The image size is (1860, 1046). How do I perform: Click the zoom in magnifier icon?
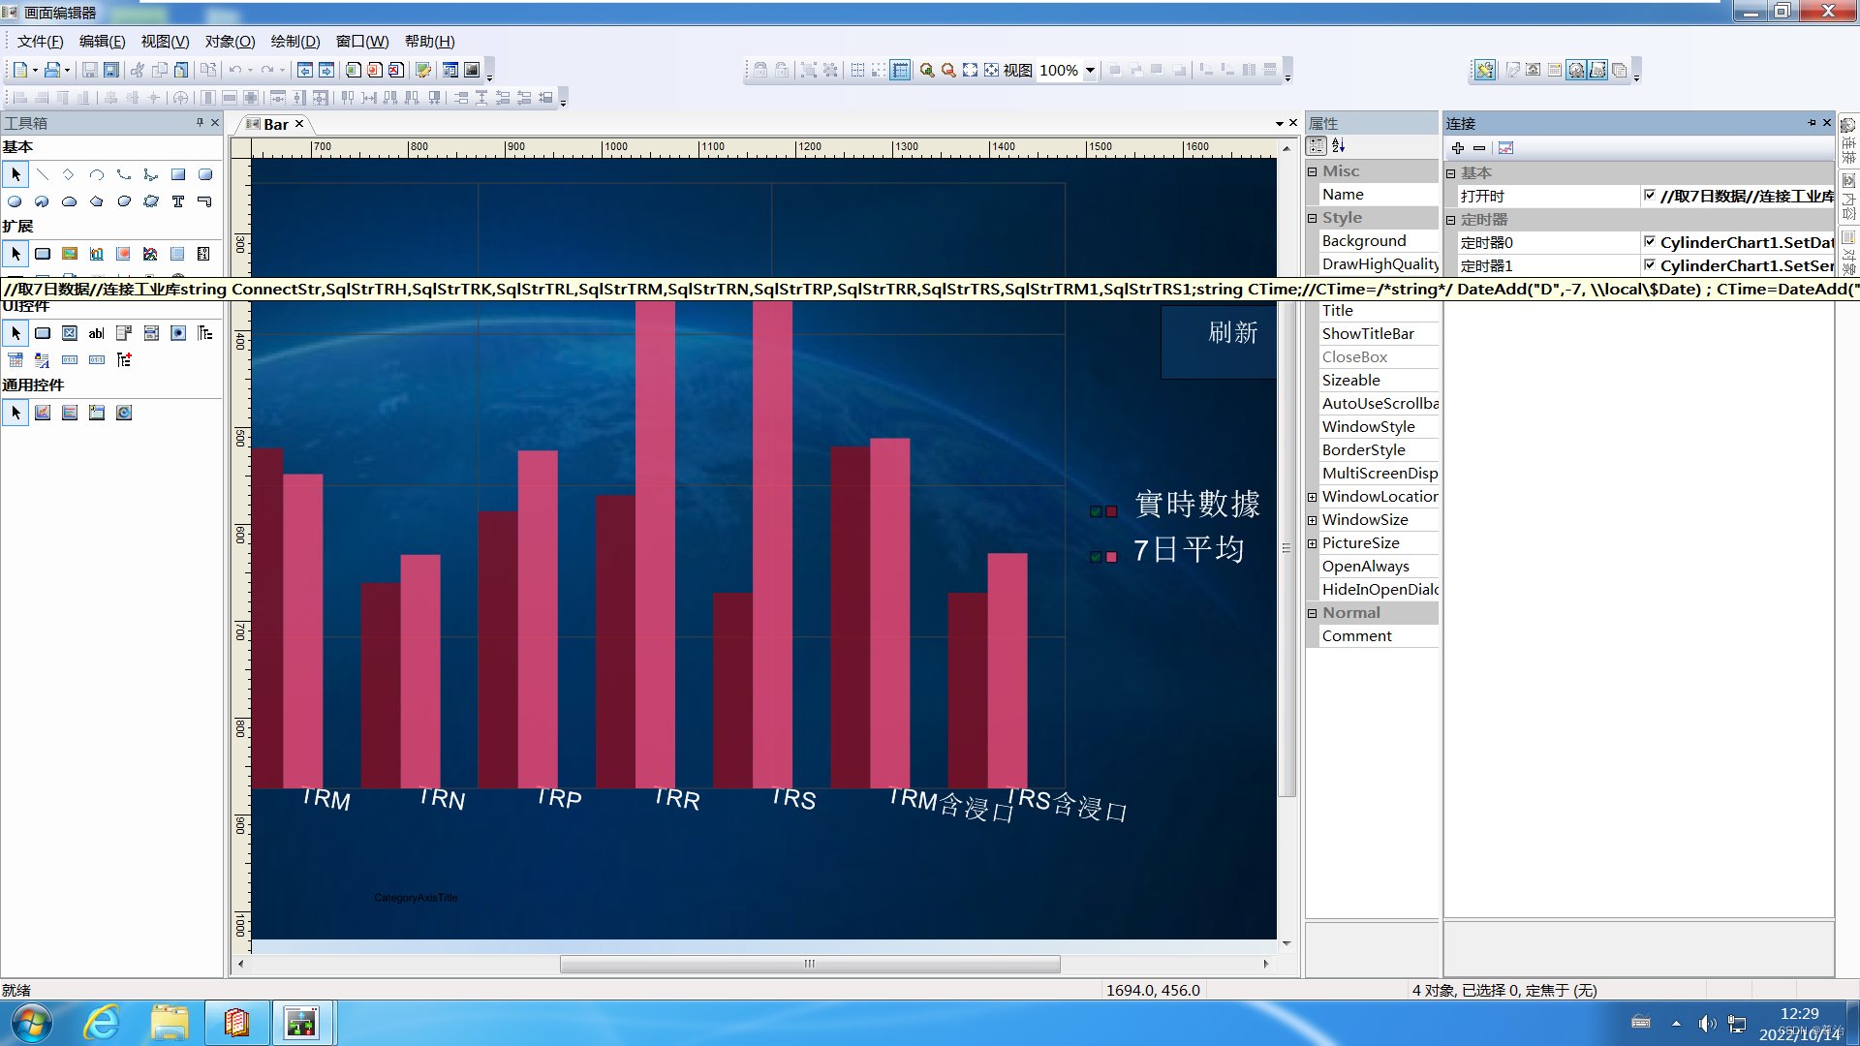point(927,70)
